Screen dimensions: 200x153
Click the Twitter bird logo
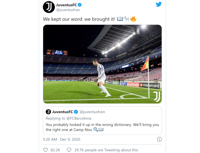click(x=159, y=4)
